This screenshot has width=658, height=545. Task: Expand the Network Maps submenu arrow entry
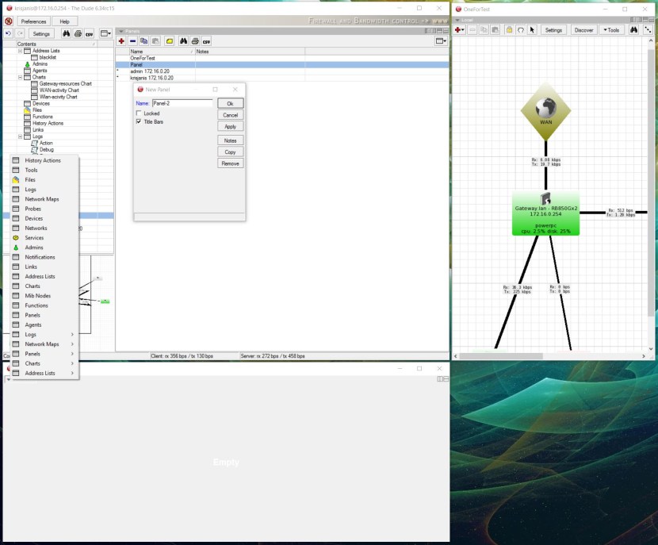coord(44,344)
